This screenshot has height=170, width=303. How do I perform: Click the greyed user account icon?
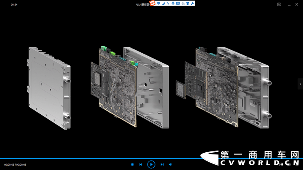[x=183, y=3]
